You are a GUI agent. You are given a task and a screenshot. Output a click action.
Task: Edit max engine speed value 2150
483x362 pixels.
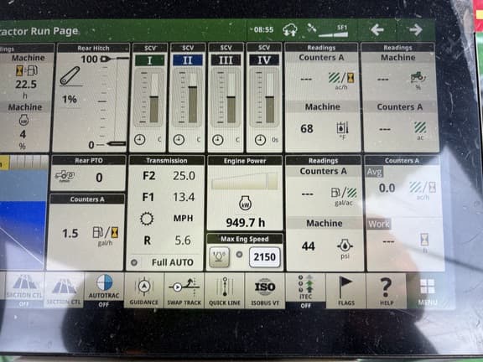point(264,256)
